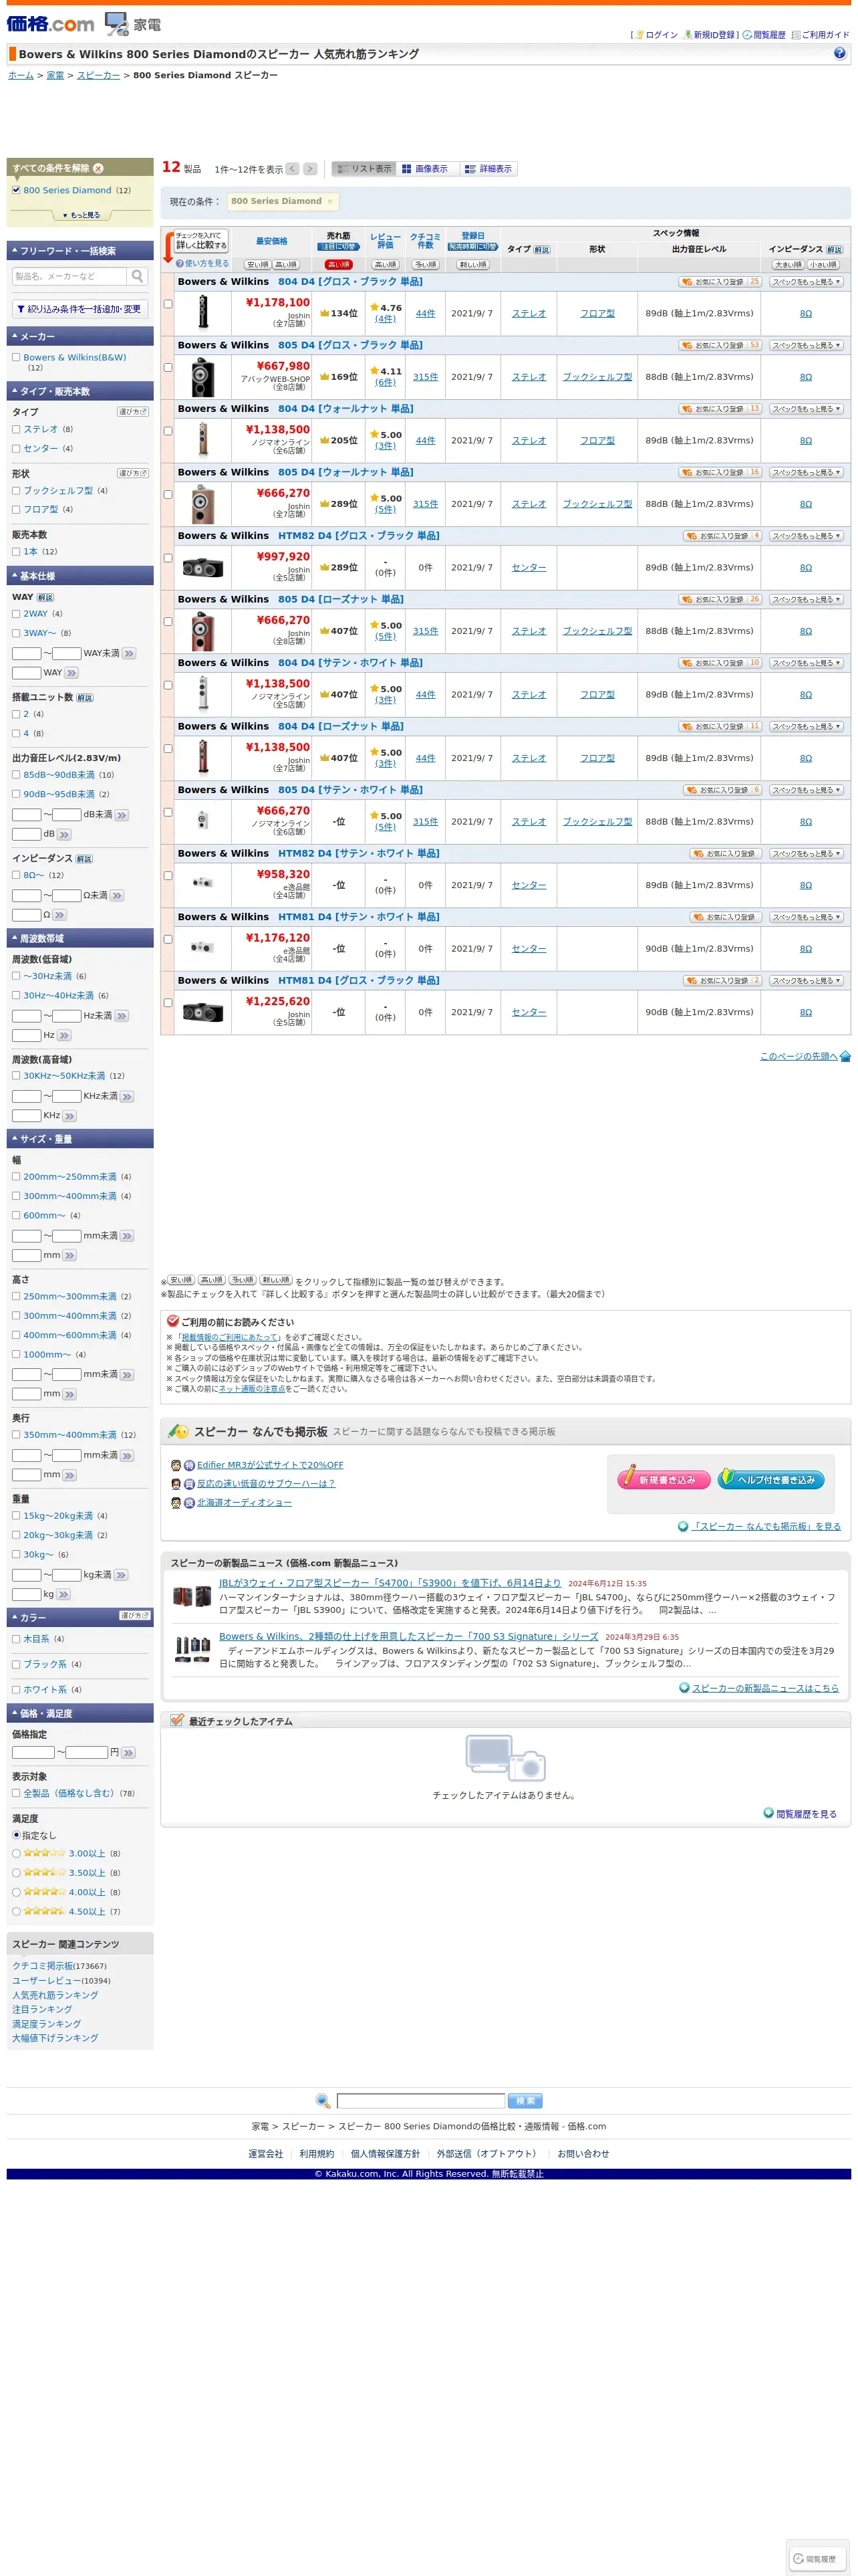This screenshot has height=2576, width=858.
Task: Sort by 登録日 column header
Action: [x=474, y=236]
